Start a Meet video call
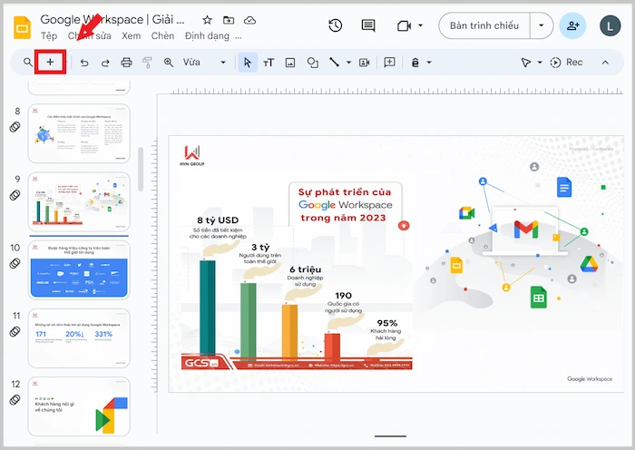 (404, 26)
